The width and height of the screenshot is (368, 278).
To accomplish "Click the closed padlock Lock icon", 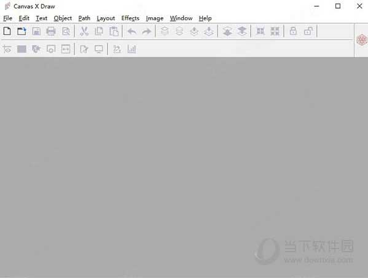I will click(293, 31).
